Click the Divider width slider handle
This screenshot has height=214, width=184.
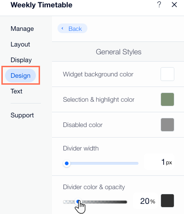click(x=67, y=163)
